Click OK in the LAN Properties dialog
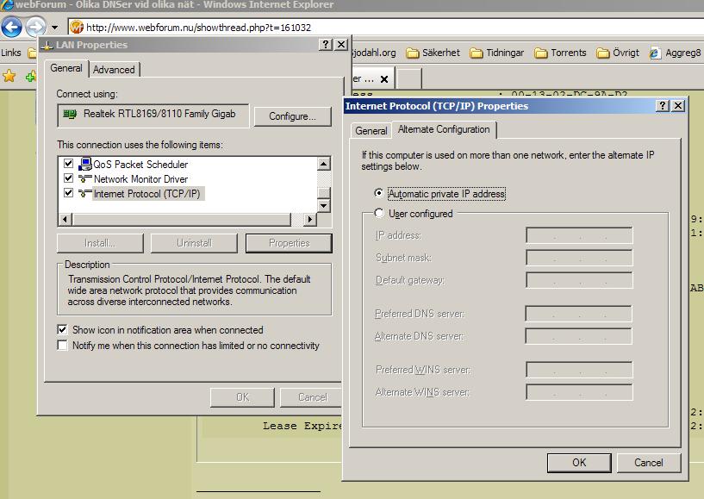The height and width of the screenshot is (499, 704). click(242, 397)
